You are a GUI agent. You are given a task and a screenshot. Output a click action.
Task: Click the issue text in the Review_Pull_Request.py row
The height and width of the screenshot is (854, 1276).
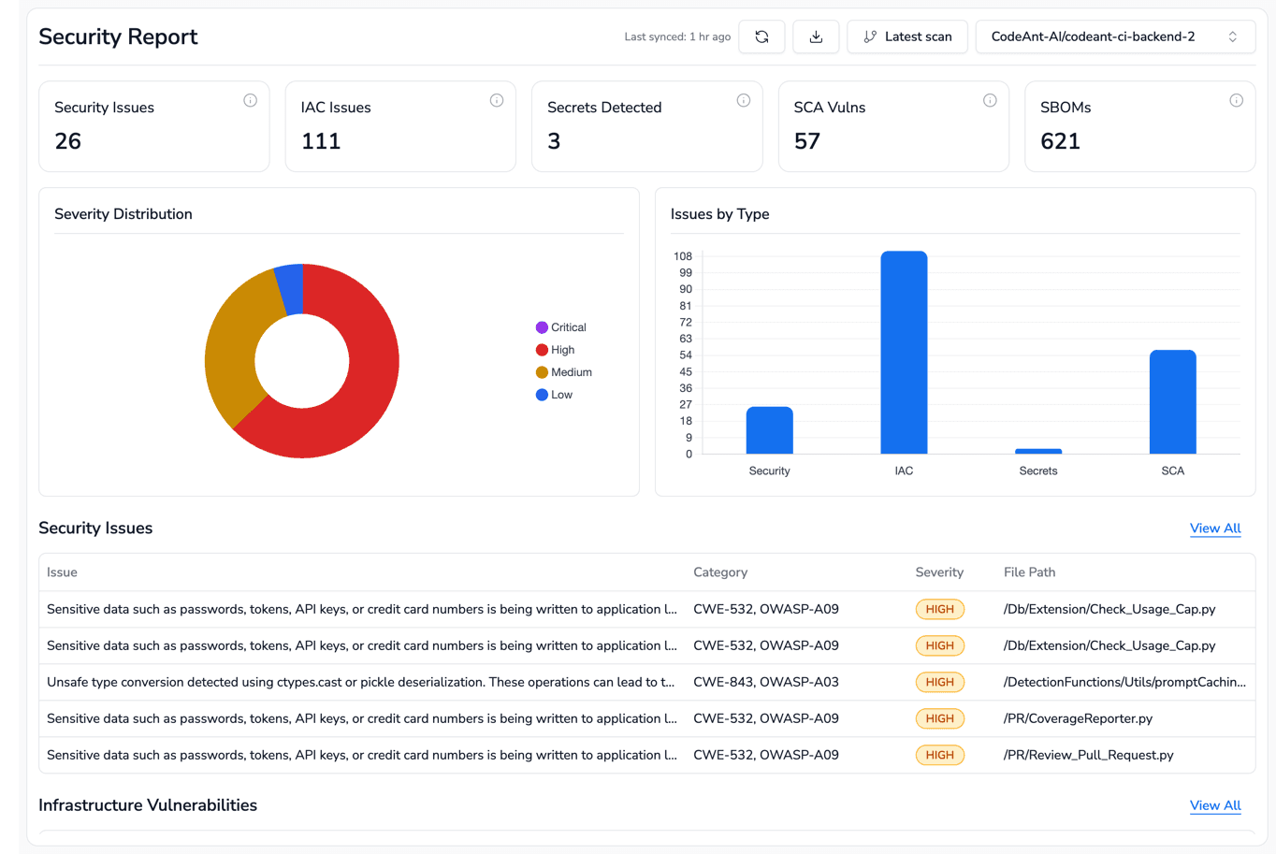[362, 755]
